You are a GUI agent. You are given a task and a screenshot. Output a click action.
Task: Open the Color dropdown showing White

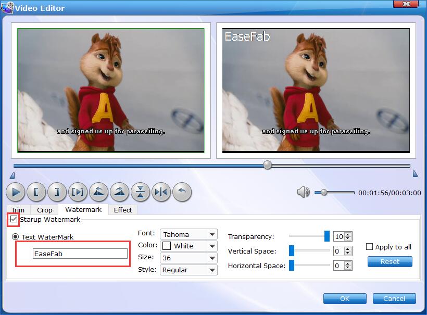click(x=189, y=246)
